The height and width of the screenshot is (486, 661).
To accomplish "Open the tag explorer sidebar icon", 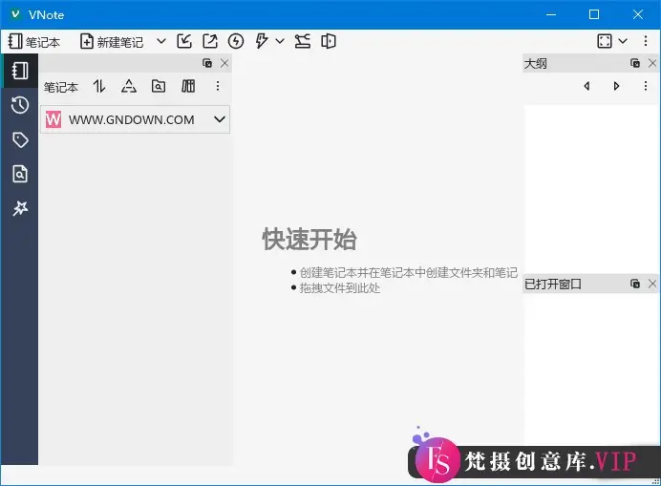I will click(20, 139).
